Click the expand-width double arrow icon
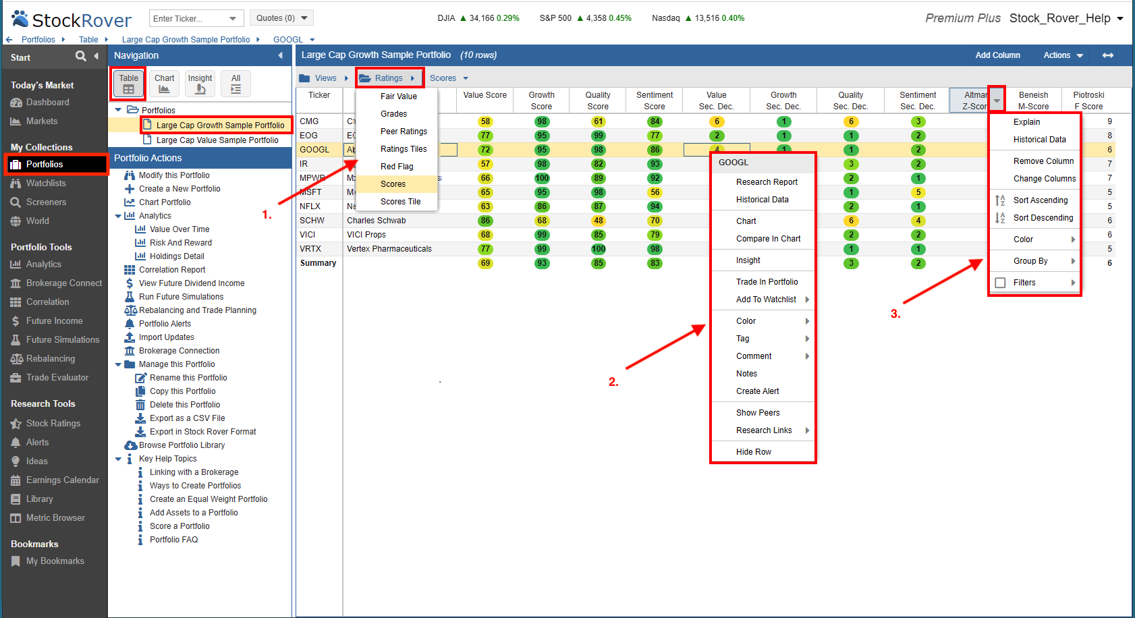 click(x=1108, y=55)
